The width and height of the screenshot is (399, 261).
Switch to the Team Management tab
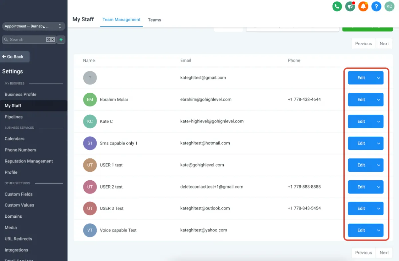[x=121, y=20]
